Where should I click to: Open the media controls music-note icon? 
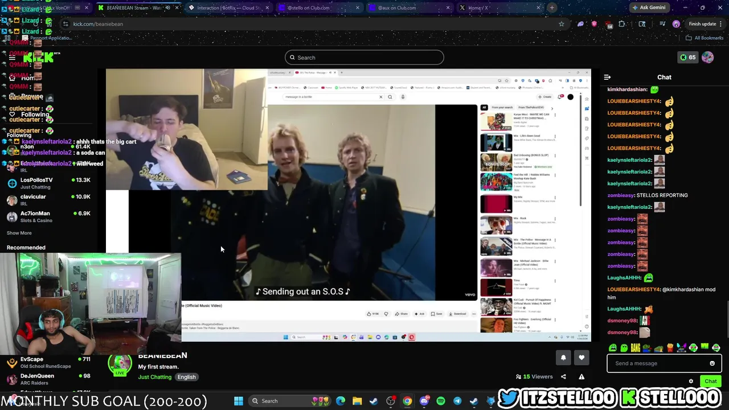pos(662,24)
